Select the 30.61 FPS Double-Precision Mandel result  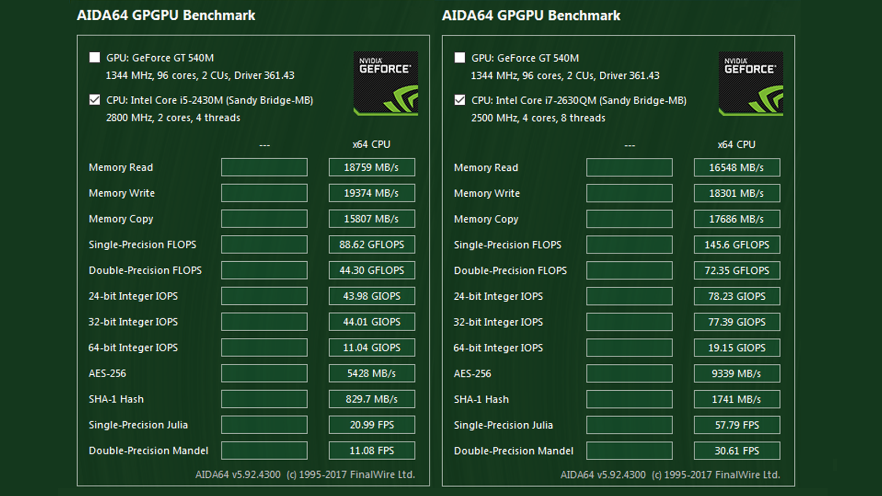736,451
